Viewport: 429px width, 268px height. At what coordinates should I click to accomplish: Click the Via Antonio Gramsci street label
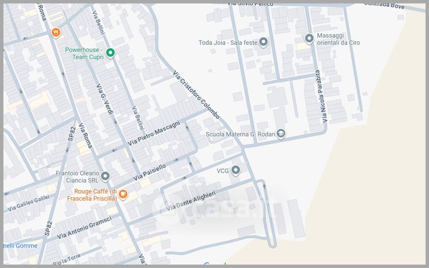click(84, 228)
